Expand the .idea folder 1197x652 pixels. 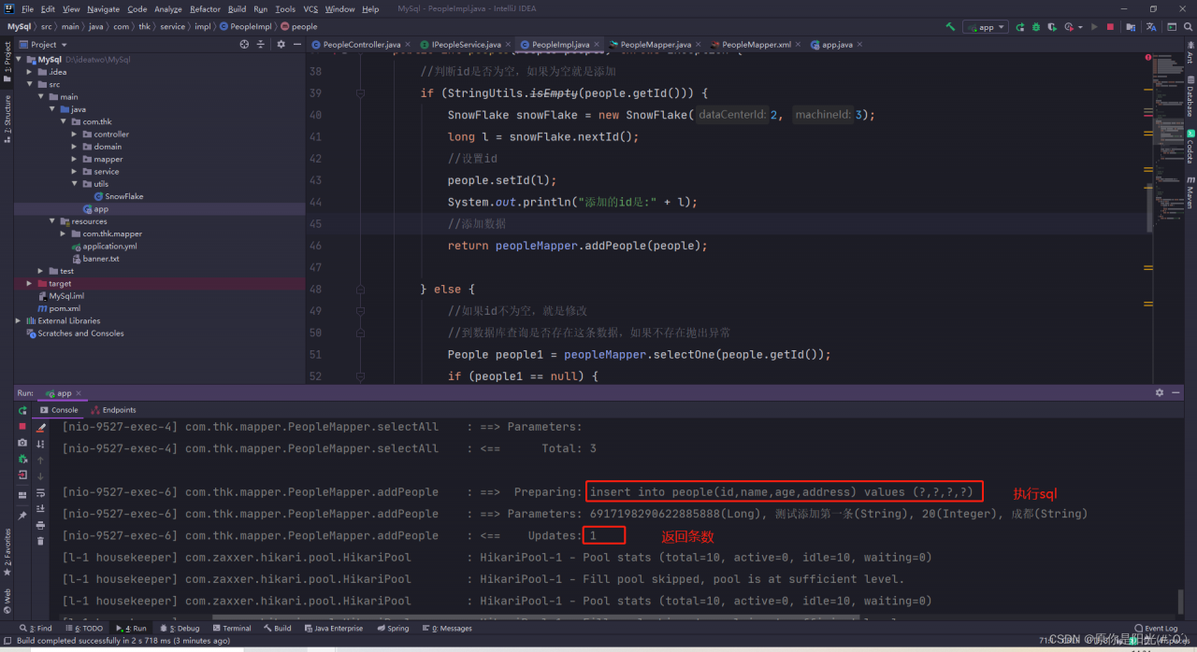[x=30, y=72]
